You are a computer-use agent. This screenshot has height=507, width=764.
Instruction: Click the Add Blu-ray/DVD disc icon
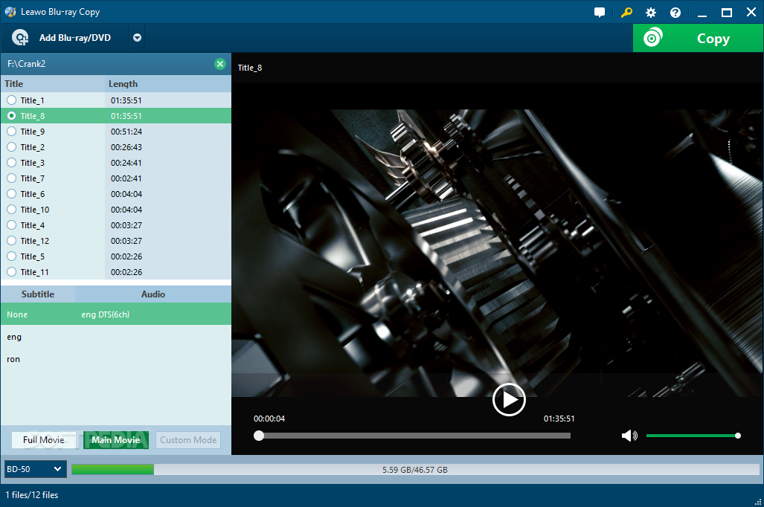coord(20,37)
